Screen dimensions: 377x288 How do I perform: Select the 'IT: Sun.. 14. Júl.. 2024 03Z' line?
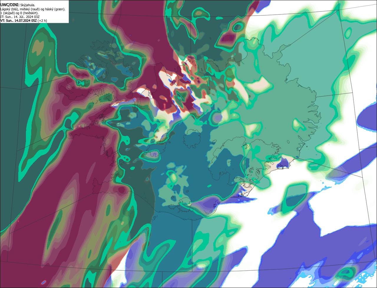(20, 17)
